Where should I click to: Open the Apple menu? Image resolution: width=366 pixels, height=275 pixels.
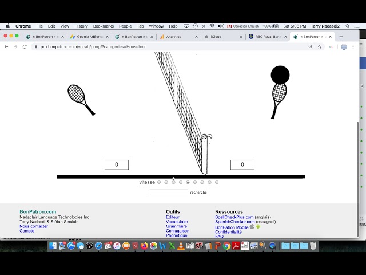tap(7, 26)
